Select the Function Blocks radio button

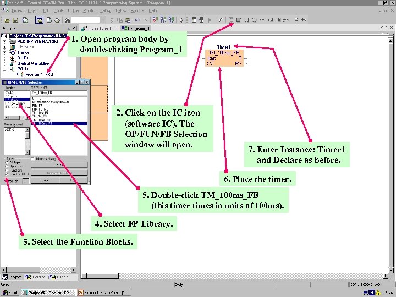click(x=7, y=174)
